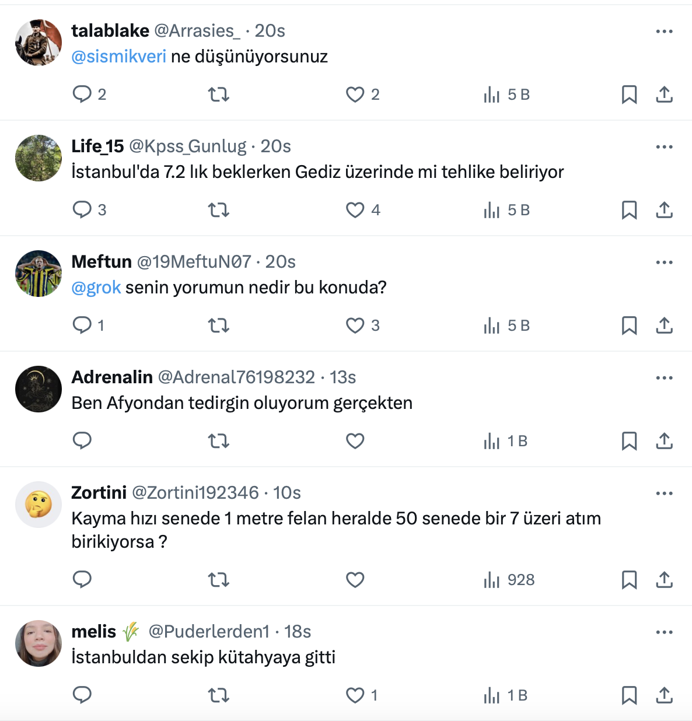Share Zortini's tweet
The image size is (692, 721).
click(x=665, y=579)
